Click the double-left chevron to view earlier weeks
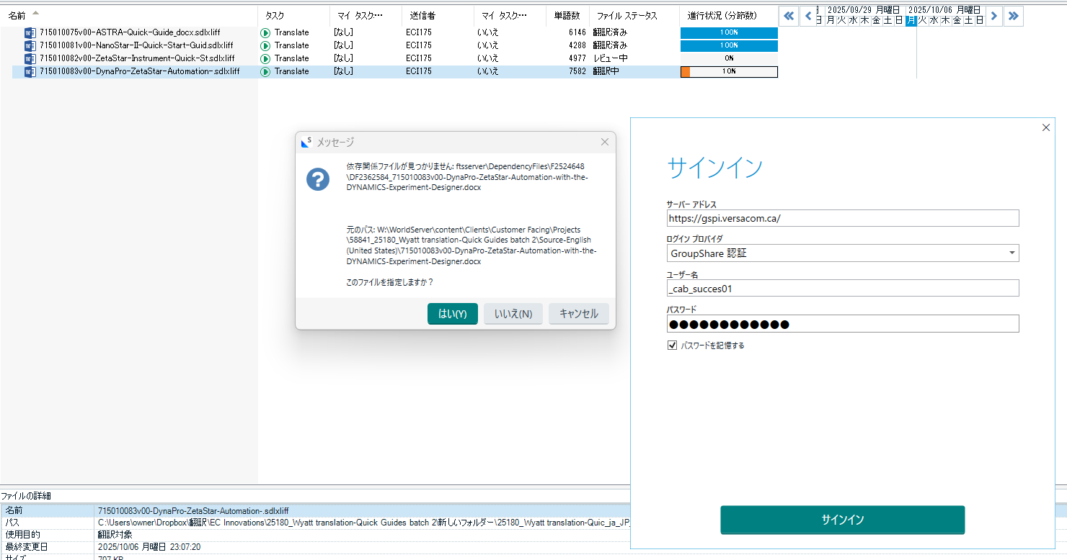 pos(789,15)
